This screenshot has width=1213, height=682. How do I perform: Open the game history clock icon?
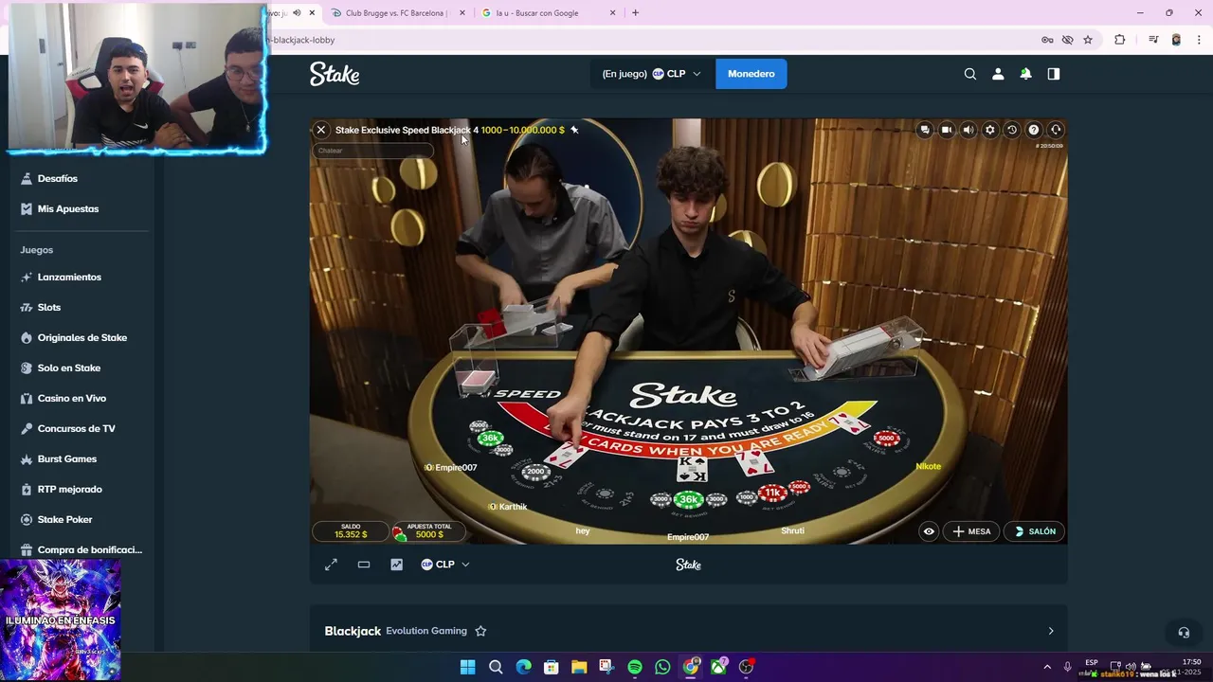1011,130
